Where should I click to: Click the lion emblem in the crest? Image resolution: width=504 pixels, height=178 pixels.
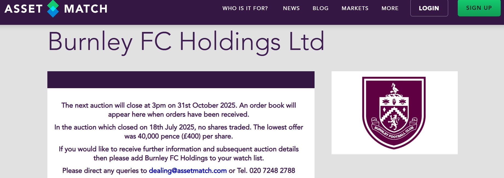[394, 122]
